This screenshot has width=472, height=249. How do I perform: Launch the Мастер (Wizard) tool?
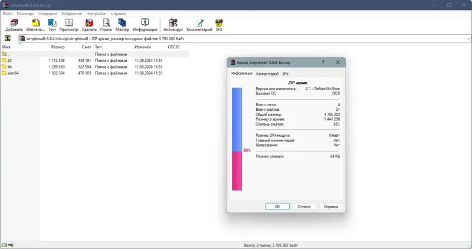(122, 23)
